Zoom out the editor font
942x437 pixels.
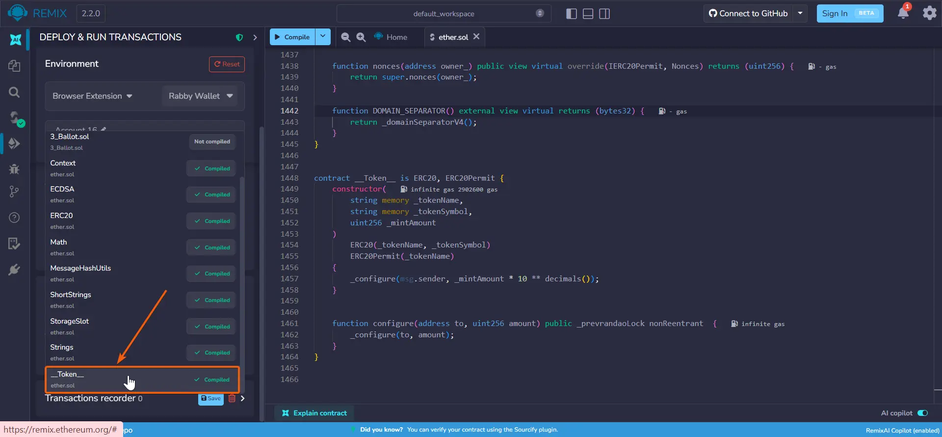pyautogui.click(x=345, y=37)
